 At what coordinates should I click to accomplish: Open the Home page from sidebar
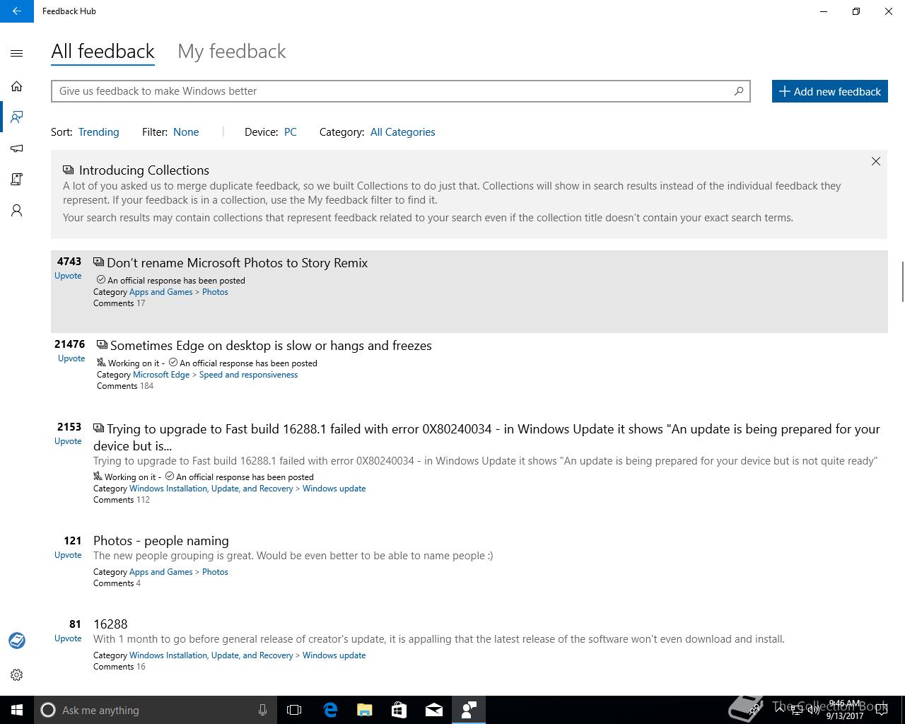[17, 86]
